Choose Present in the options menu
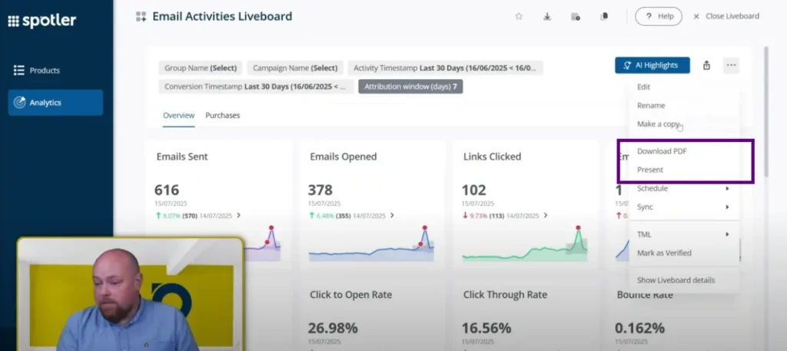 (x=650, y=170)
